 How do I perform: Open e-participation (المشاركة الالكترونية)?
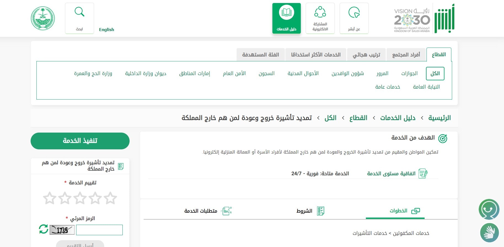point(320,18)
